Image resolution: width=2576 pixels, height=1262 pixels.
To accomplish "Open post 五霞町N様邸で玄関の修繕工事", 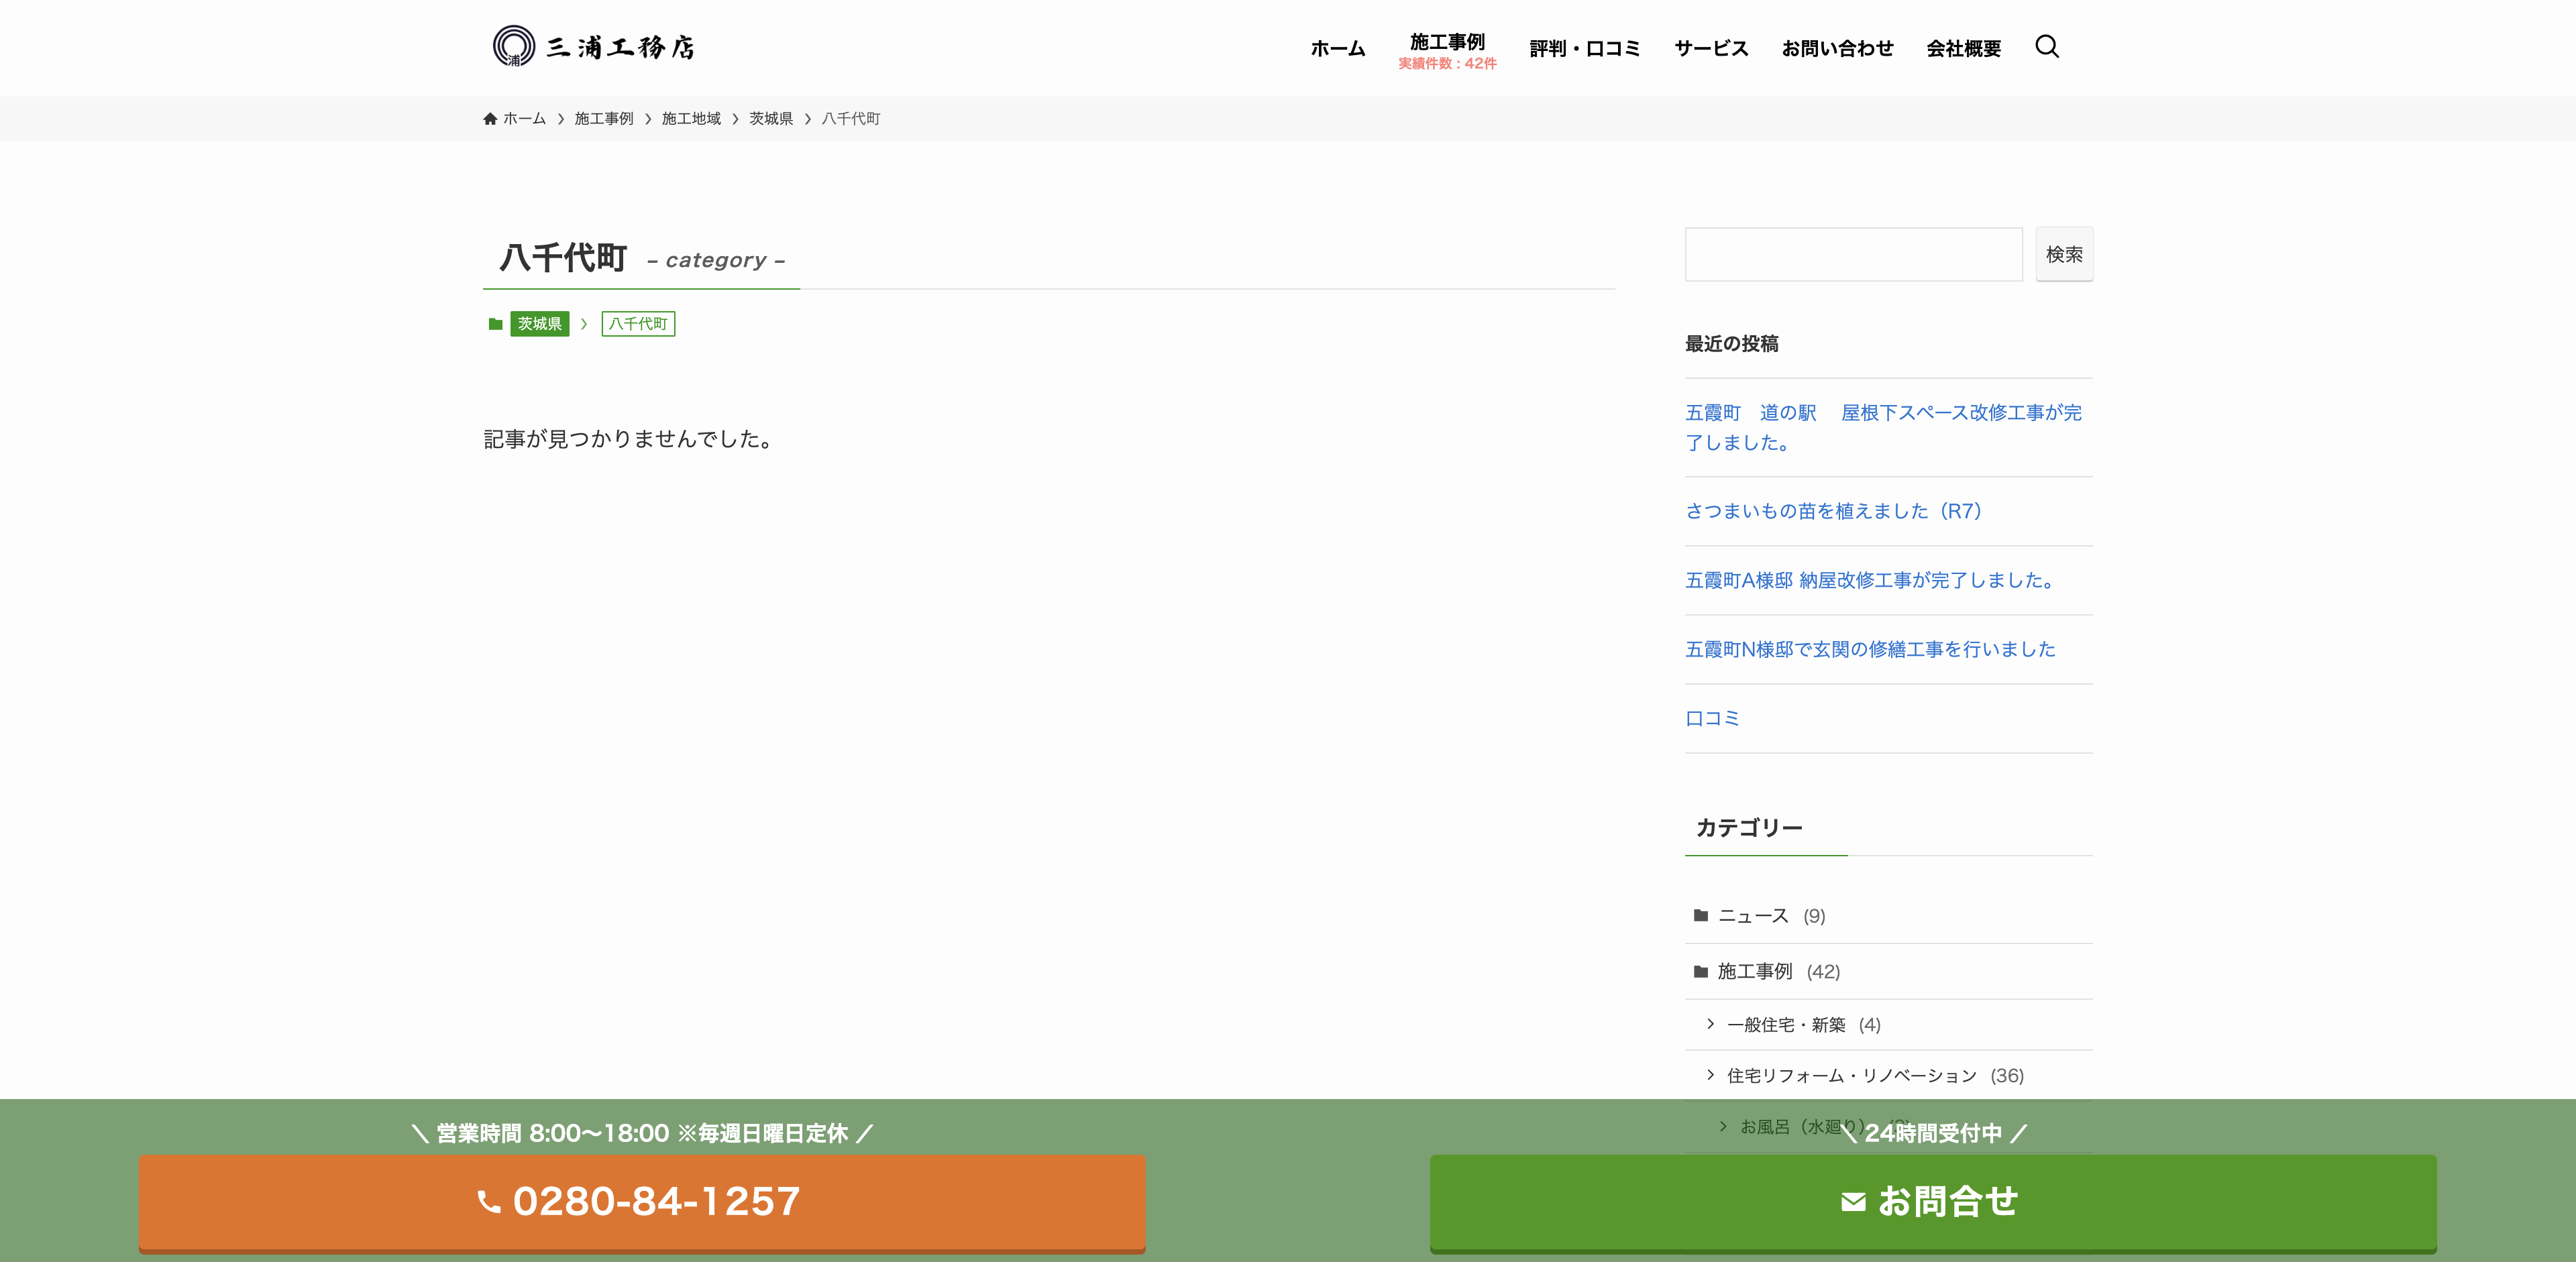I will click(1870, 648).
